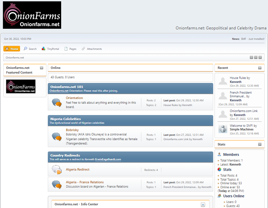Open the Country Redirects category
The height and width of the screenshot is (208, 268).
click(x=65, y=155)
